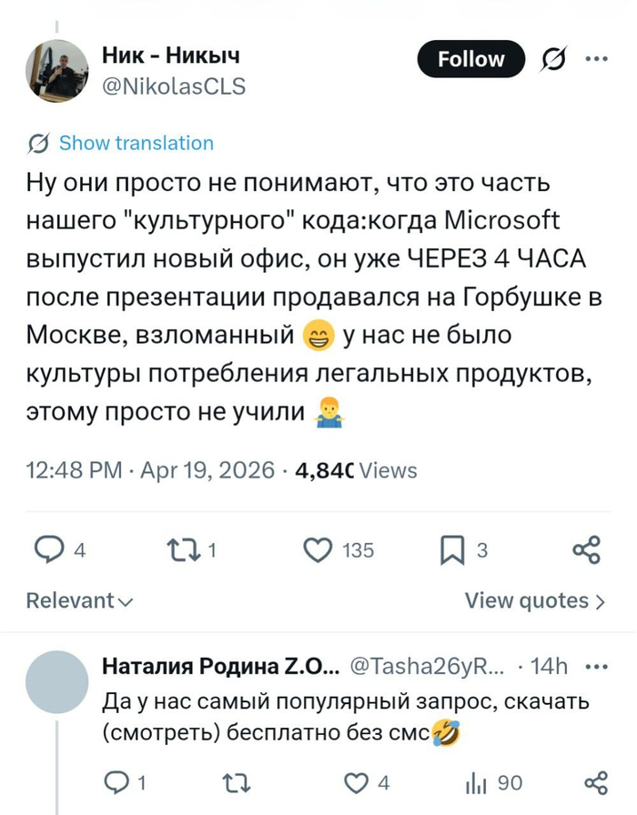Open more options on Наталия's reply

597,667
